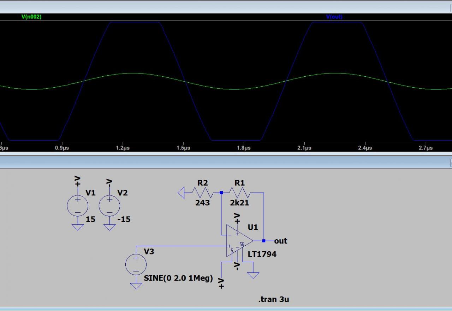Click the junction dot between R2 and R1
The height and width of the screenshot is (311, 452).
(x=221, y=193)
